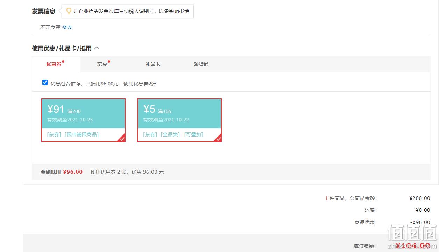Image resolution: width=440 pixels, height=252 pixels.
Task: Click the [限店铺限商品] label on ¥91 coupon
Action: (81, 134)
